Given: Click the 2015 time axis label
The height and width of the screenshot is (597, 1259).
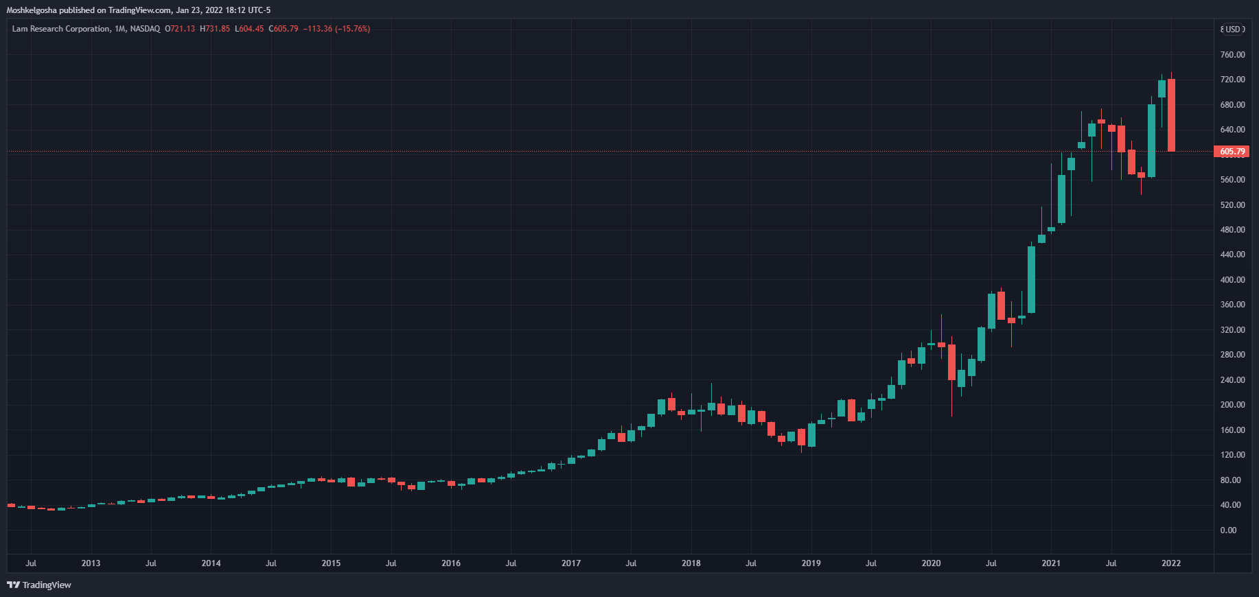Looking at the screenshot, I should (x=331, y=563).
